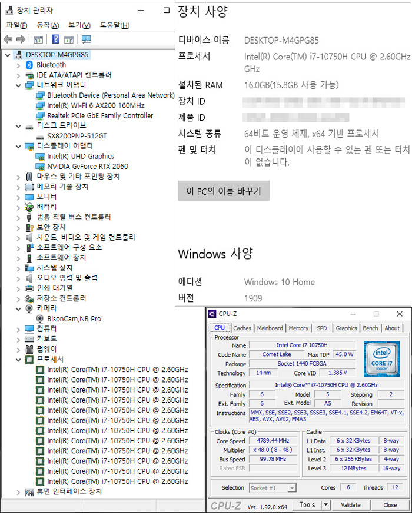Click the device name DESKTOP-M4GPG85 in specifications
The width and height of the screenshot is (412, 515).
[x=281, y=41]
